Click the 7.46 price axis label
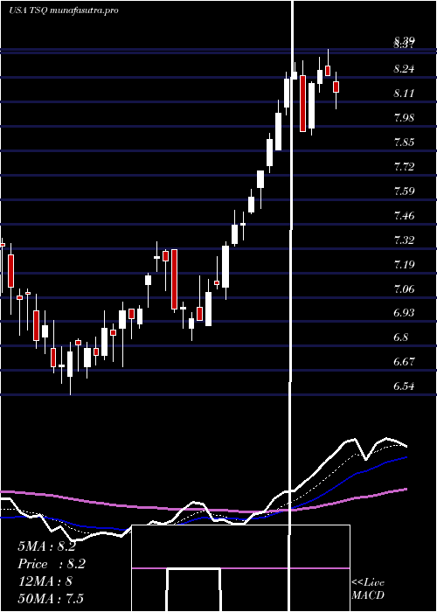Viewport: 437px width, 612px height. (404, 216)
